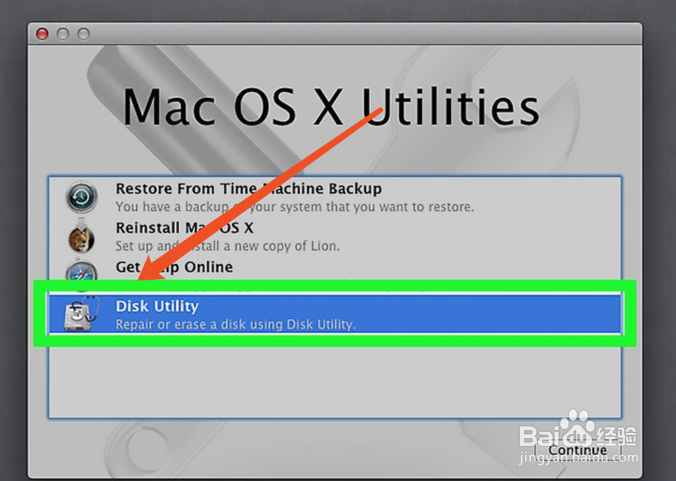The image size is (676, 481).
Task: Click 'Set up and install a new copy' description
Action: (x=228, y=246)
